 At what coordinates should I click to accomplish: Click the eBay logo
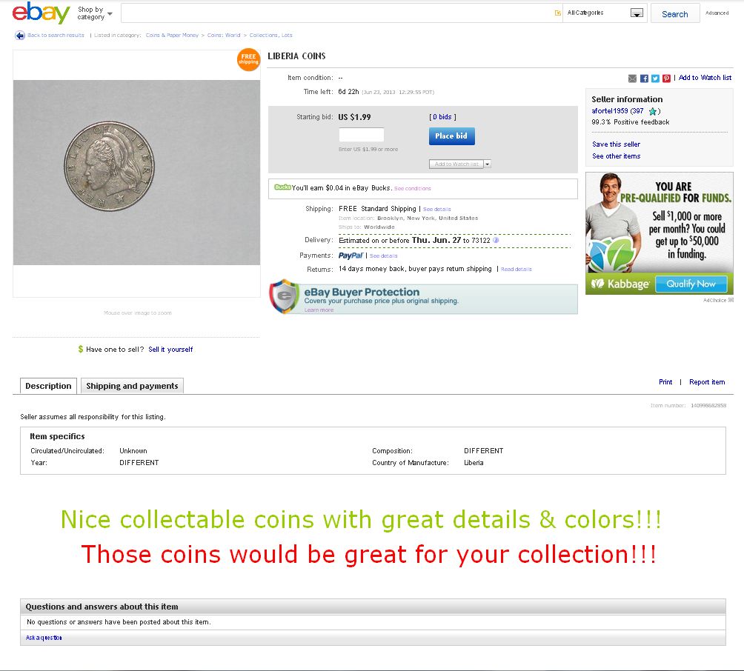click(x=41, y=13)
